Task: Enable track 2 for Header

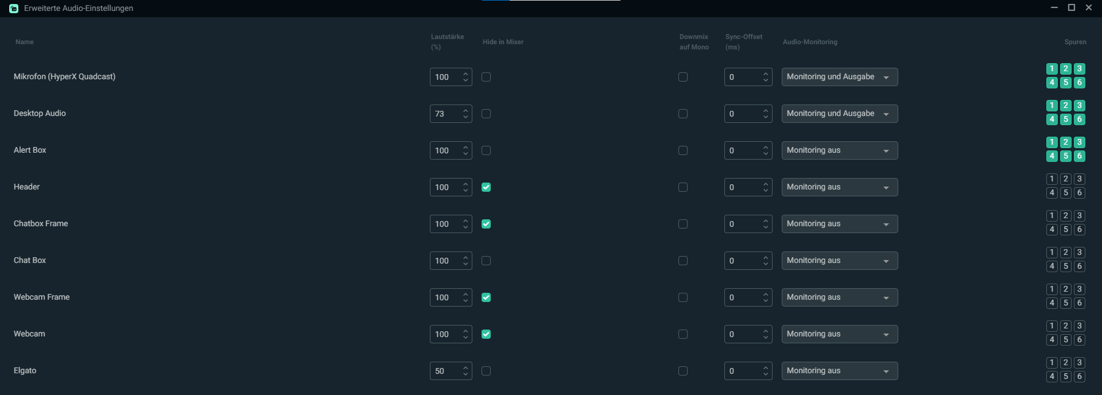Action: pyautogui.click(x=1065, y=179)
